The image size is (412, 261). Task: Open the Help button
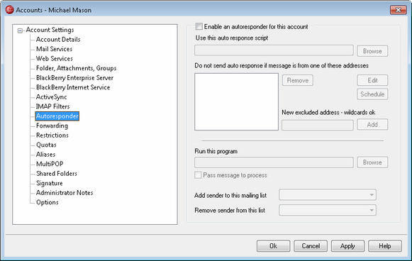384,246
